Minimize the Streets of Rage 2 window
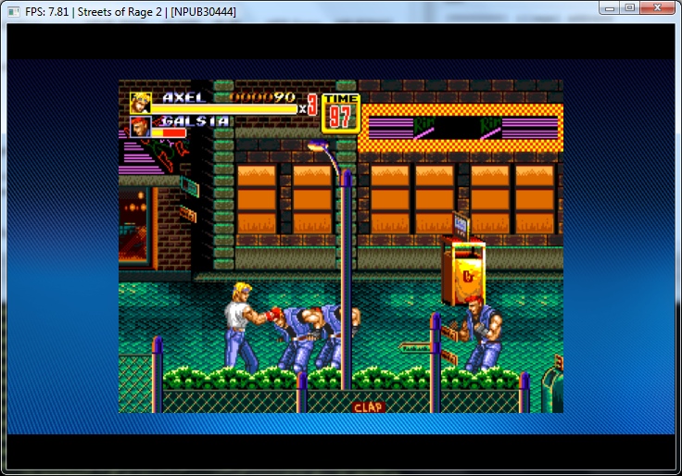Viewport: 682px width, 476px height. tap(610, 7)
